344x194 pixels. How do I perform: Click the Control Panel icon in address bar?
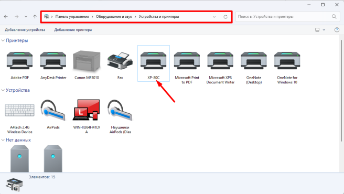pos(46,16)
